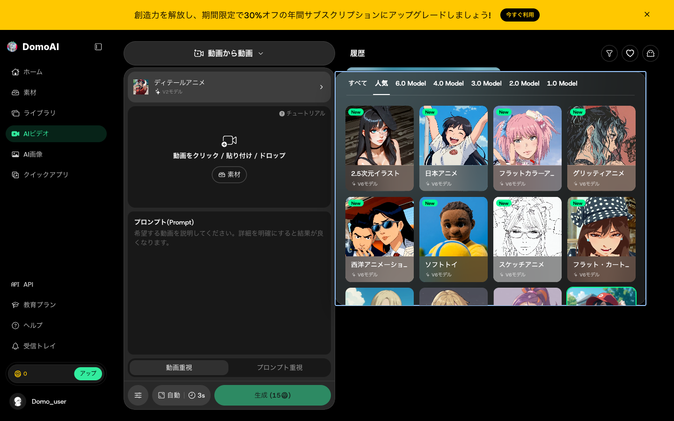Viewport: 674px width, 421px height.
Task: Open the 自動 aspect ratio option
Action: [x=169, y=395]
